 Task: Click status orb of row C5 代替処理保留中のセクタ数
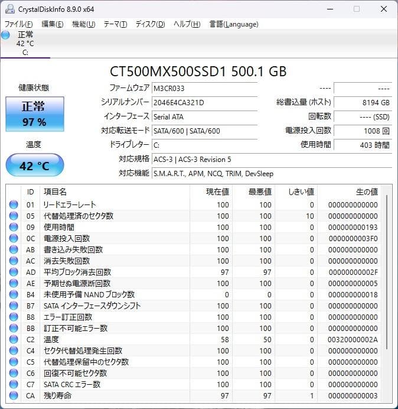(x=14, y=362)
